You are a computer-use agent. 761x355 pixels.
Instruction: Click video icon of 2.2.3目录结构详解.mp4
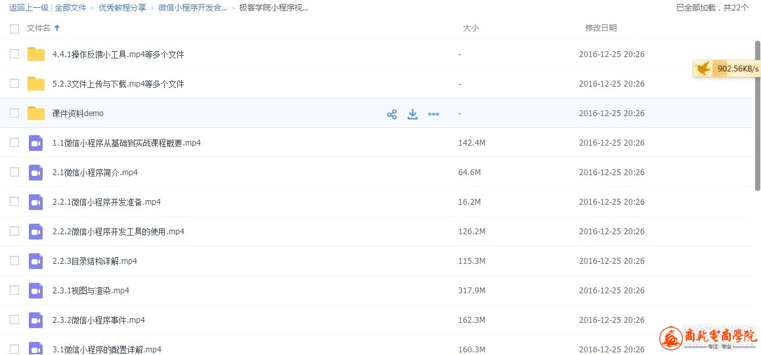click(36, 261)
